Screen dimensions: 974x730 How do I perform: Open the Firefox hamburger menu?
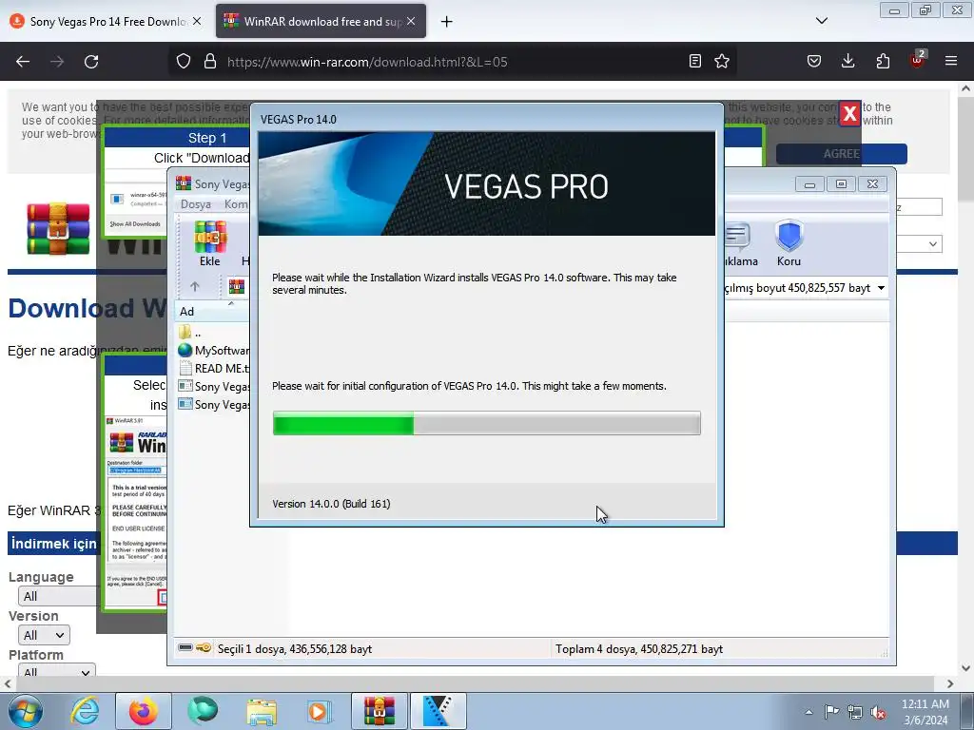[x=951, y=61]
